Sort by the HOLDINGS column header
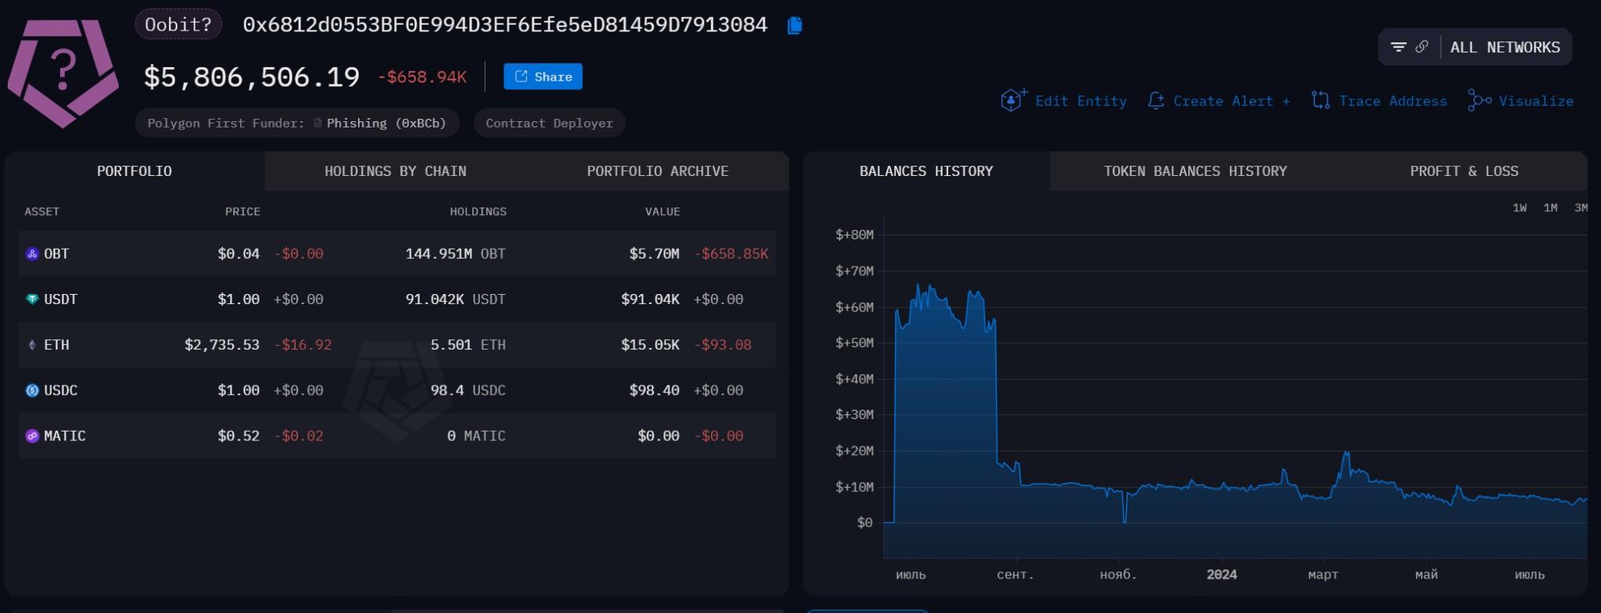Image resolution: width=1601 pixels, height=613 pixels. (x=478, y=212)
